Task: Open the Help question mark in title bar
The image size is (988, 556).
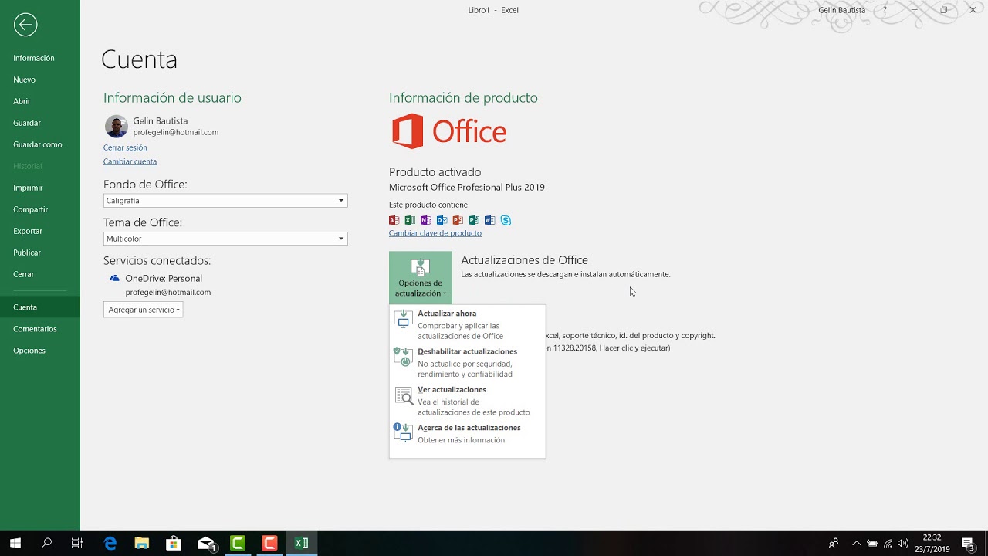Action: click(885, 10)
